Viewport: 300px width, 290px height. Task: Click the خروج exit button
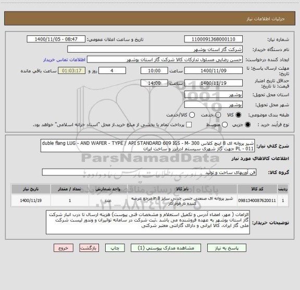(x=64, y=248)
